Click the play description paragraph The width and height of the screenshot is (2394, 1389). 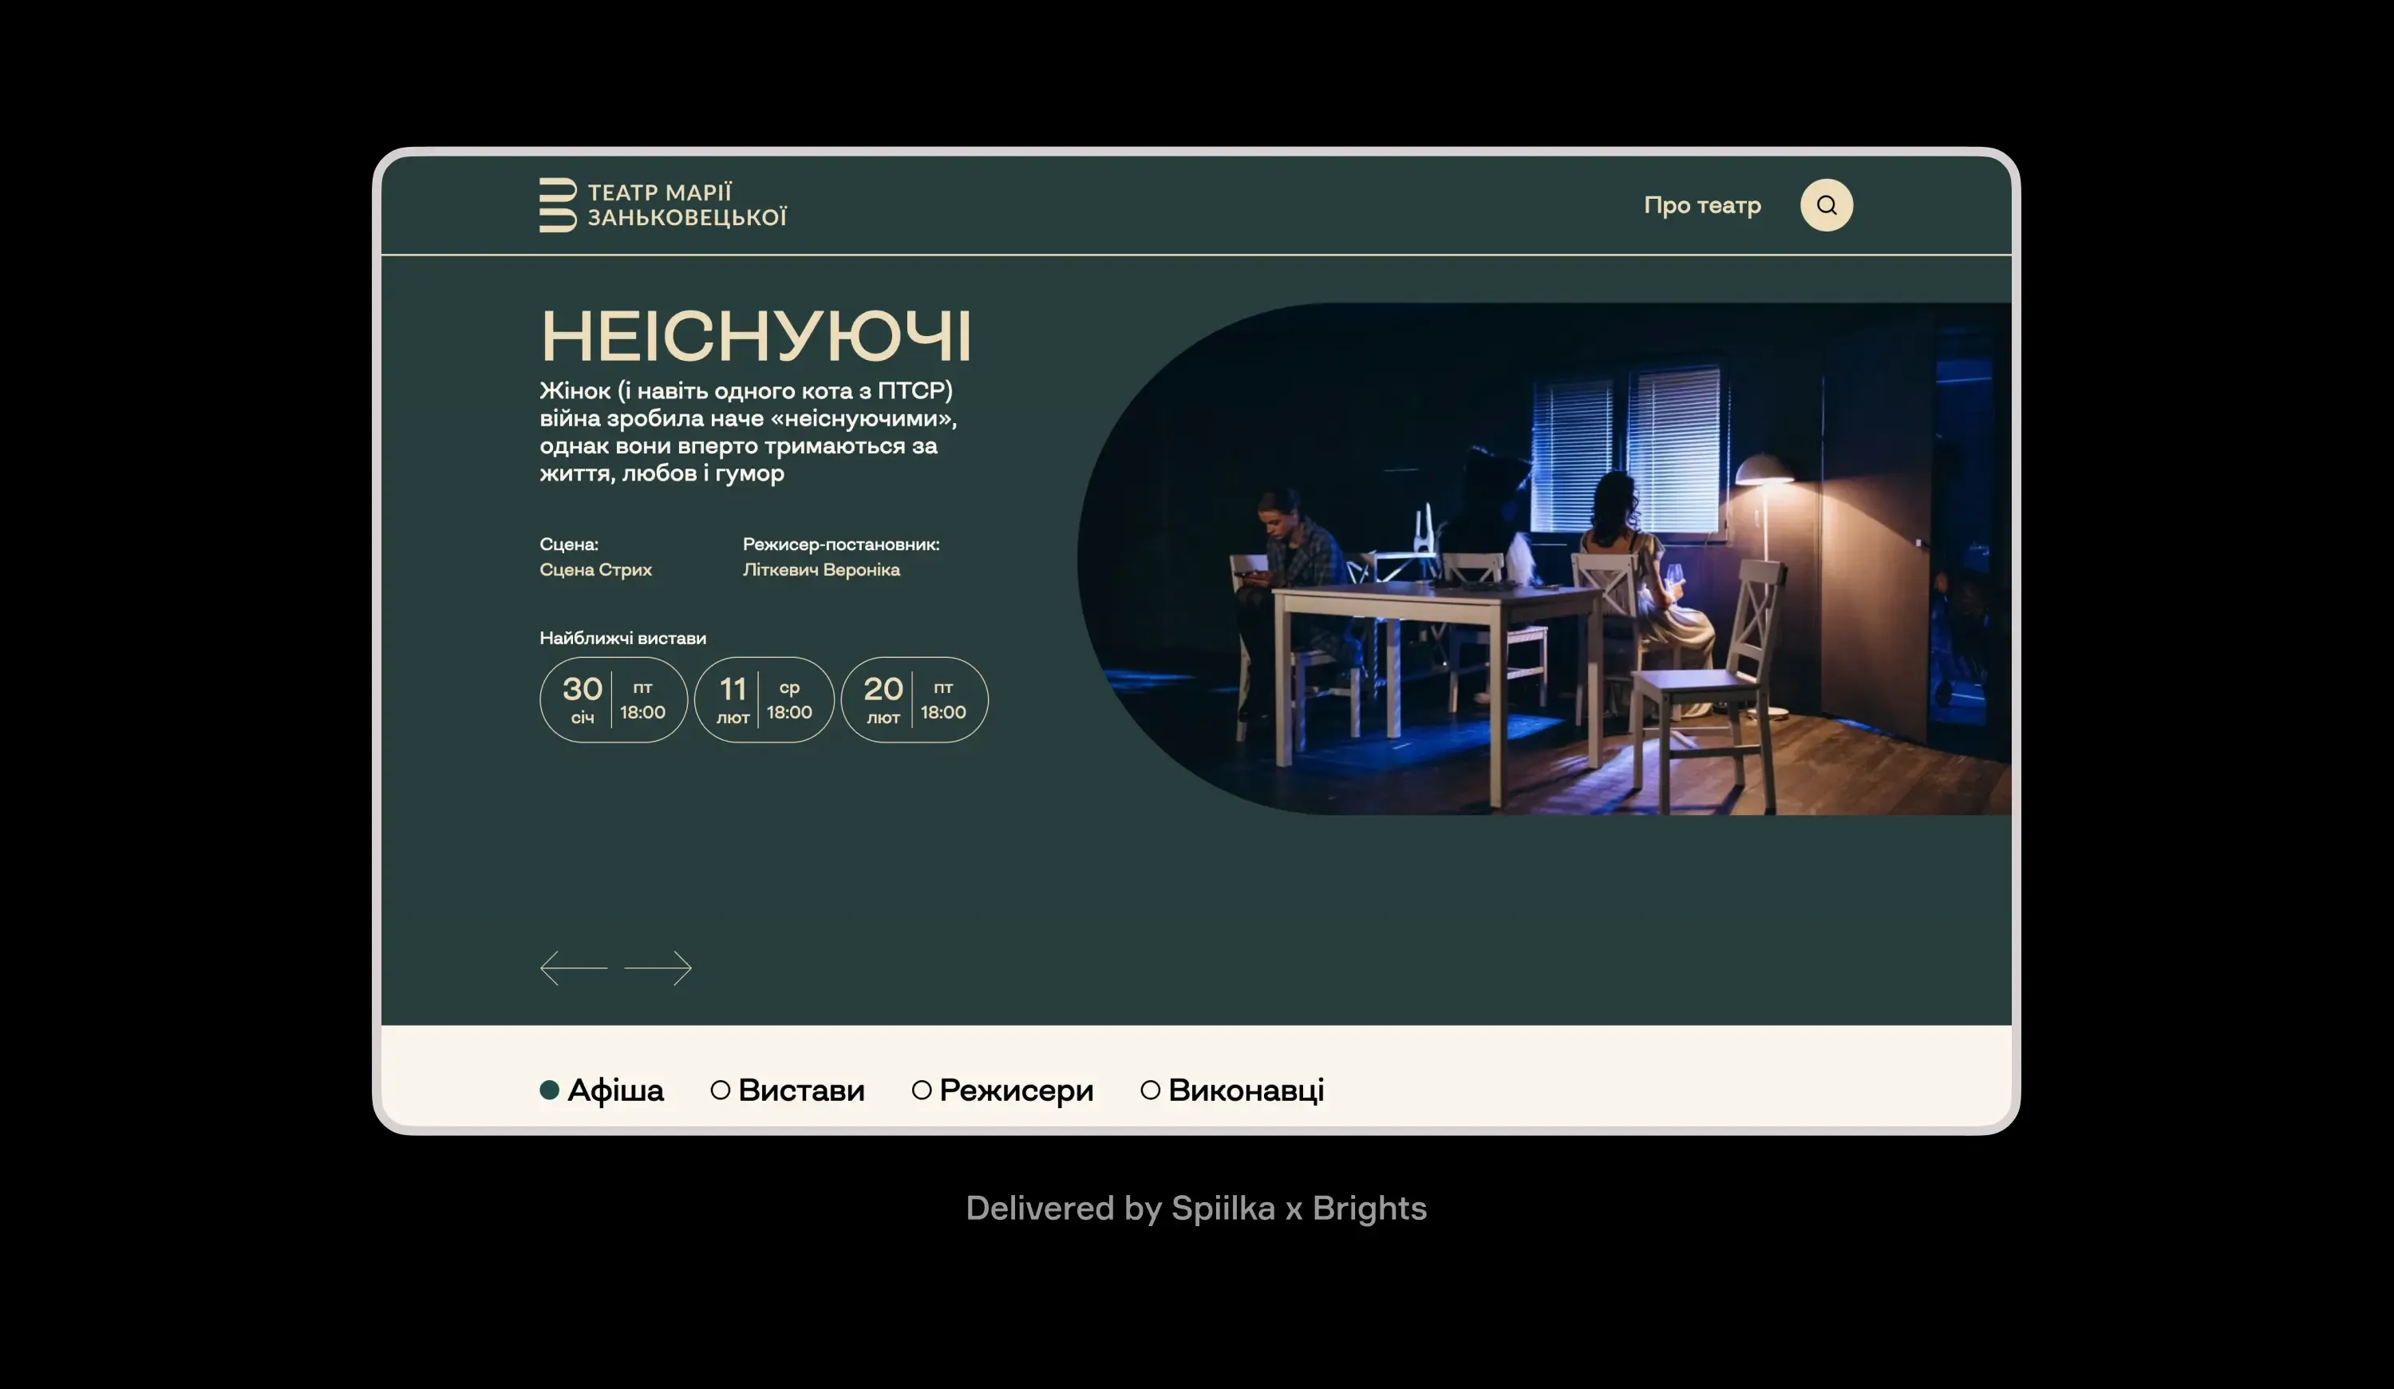[x=749, y=433]
